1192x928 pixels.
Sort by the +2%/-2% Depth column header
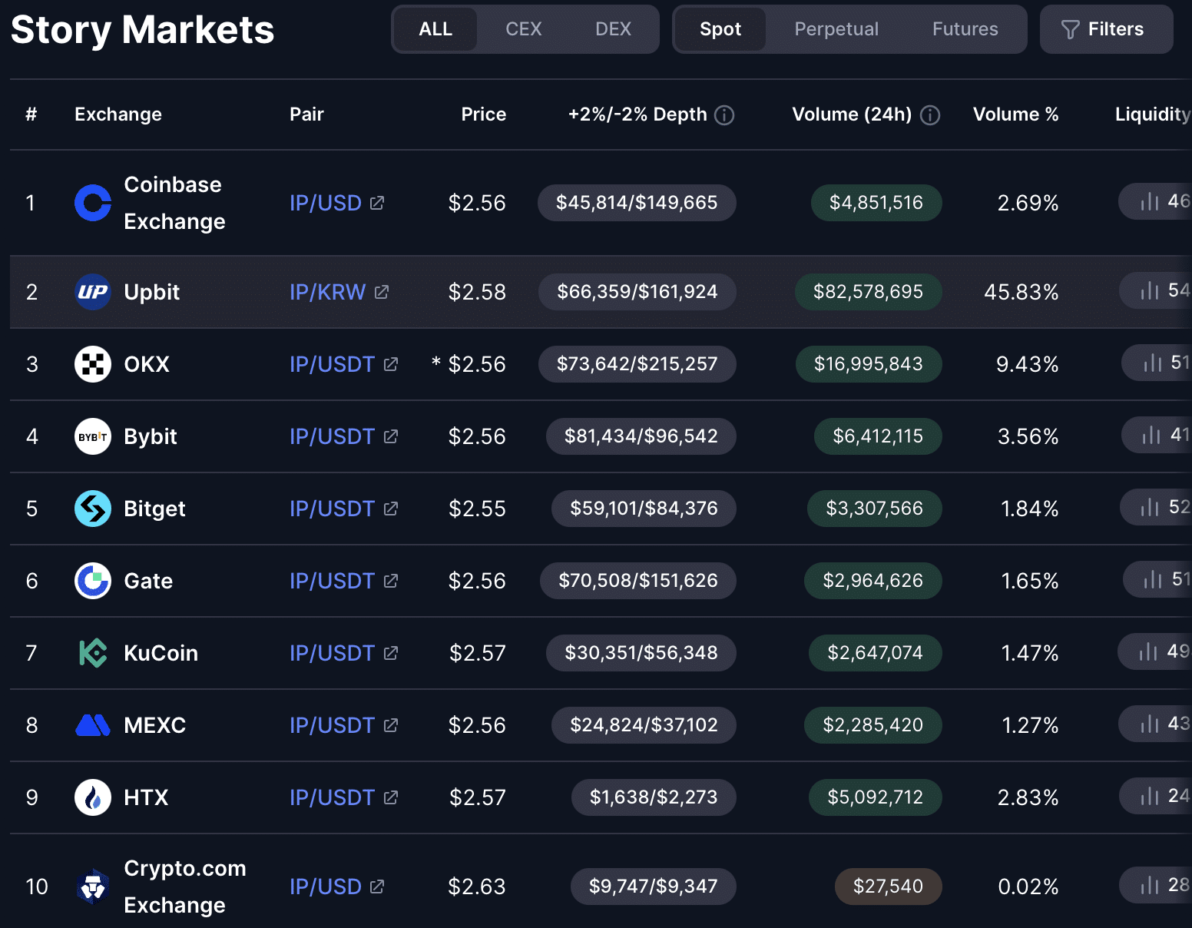pos(637,114)
